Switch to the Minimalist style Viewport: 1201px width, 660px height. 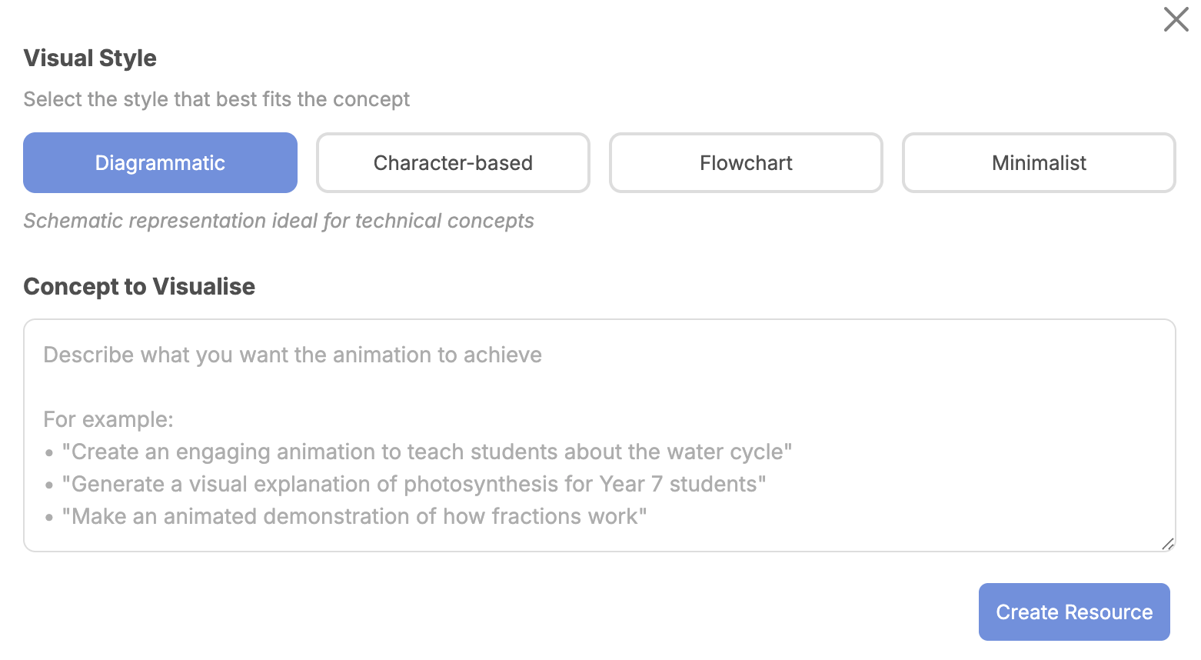click(x=1039, y=163)
